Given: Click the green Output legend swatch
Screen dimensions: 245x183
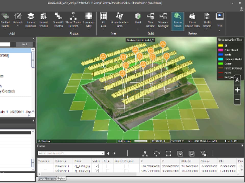Looking at the screenshot, I should [x=220, y=64].
